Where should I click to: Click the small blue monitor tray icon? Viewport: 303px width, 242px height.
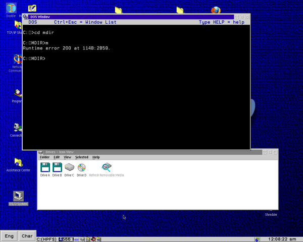pyautogui.click(x=76, y=239)
